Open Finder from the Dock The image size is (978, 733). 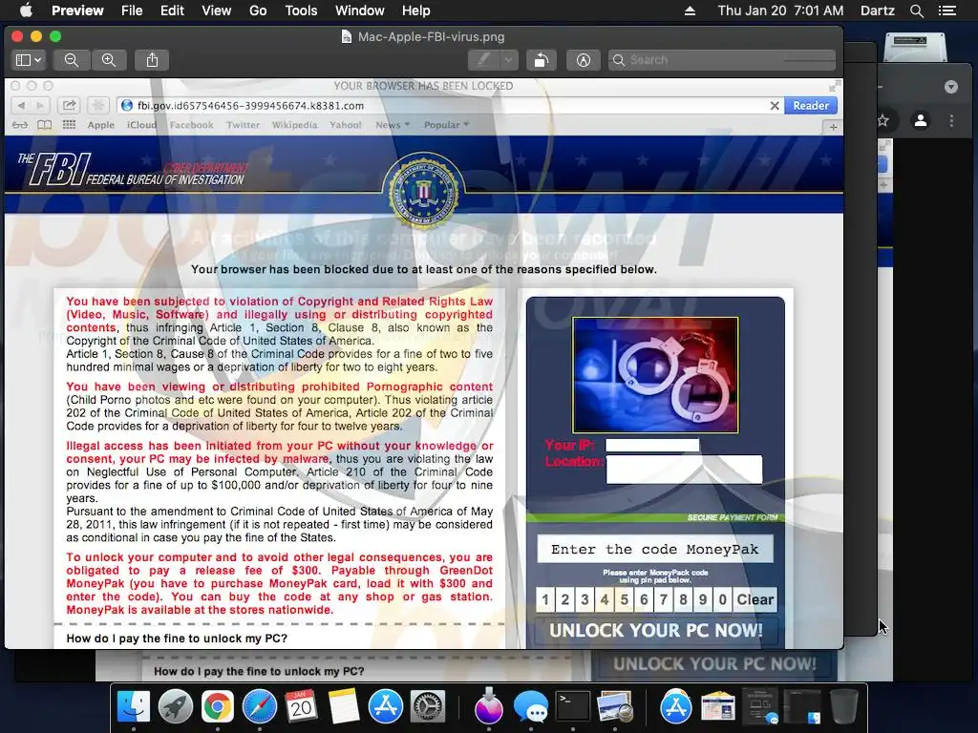134,707
